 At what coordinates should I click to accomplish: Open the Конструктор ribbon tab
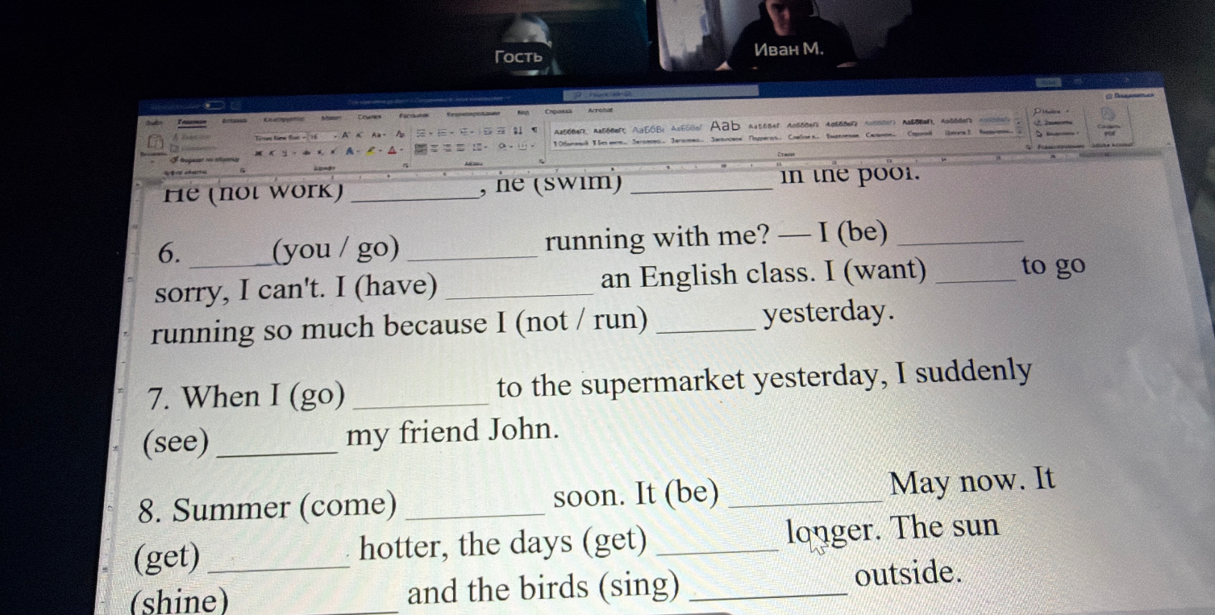(284, 119)
